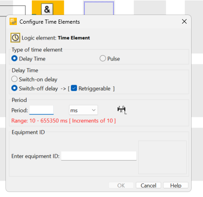Viewport: 203px width, 197px height.
Task: Click the Configure Time Elements title icon
Action: (13, 21)
